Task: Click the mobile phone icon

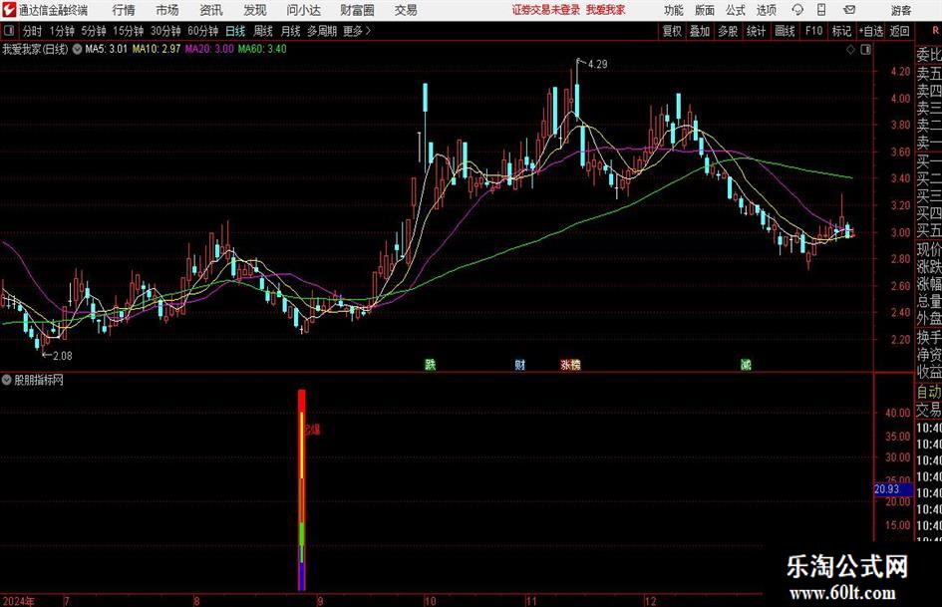Action: point(821,10)
